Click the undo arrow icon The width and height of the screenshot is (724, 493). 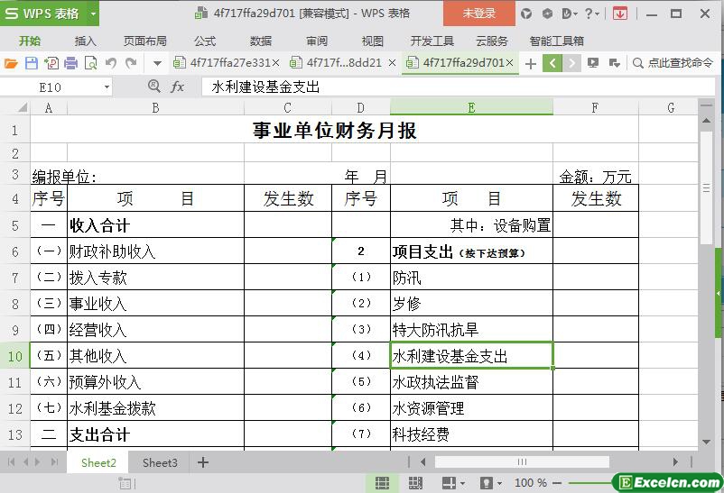pos(111,63)
